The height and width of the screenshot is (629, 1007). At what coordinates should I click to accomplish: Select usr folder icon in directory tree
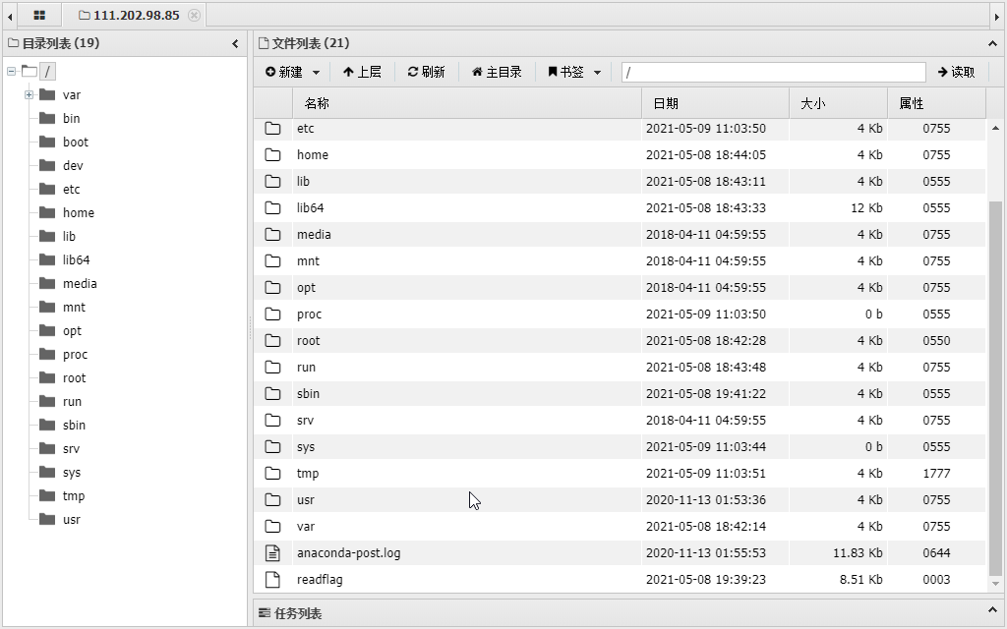pyautogui.click(x=47, y=519)
